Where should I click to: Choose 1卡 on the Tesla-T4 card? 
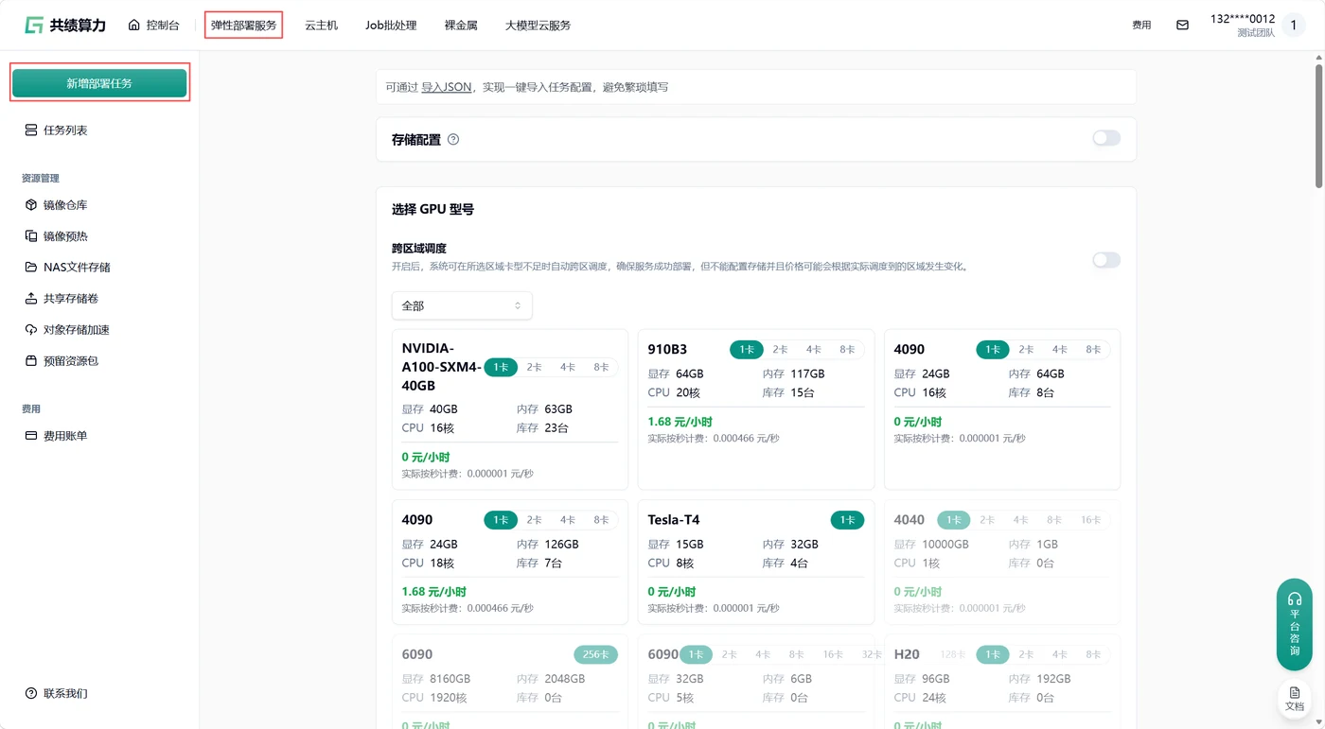point(847,520)
